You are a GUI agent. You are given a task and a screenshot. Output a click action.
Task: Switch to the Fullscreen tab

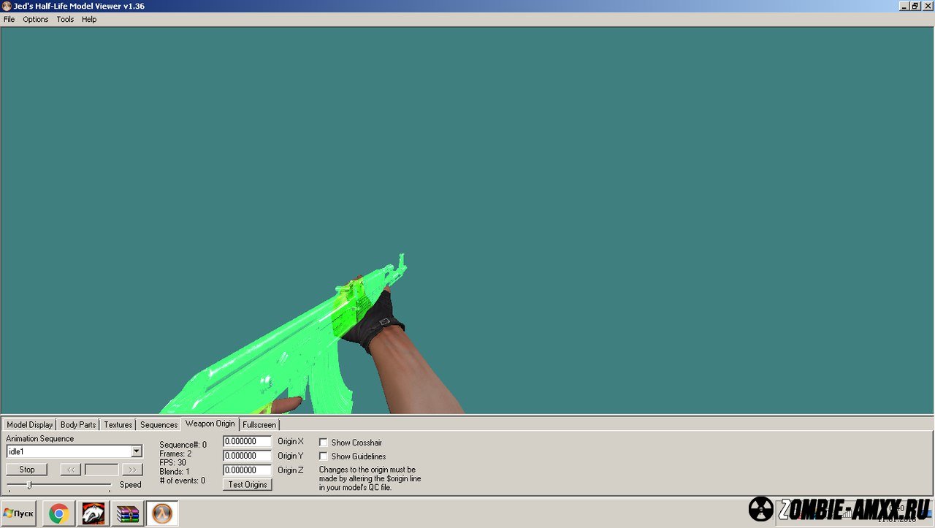tap(259, 424)
